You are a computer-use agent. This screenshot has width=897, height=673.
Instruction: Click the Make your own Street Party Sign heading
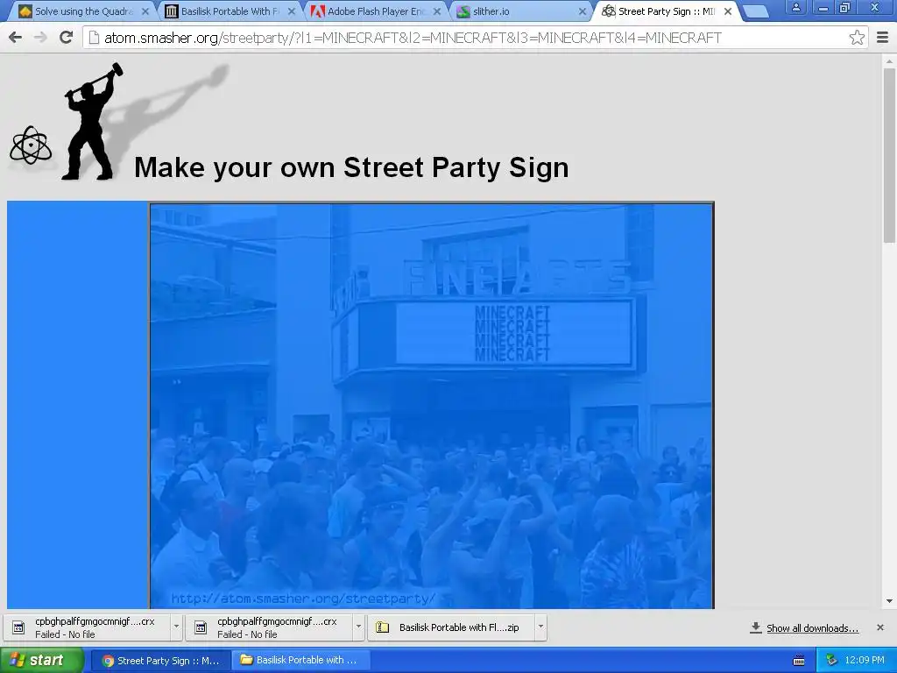pyautogui.click(x=351, y=167)
